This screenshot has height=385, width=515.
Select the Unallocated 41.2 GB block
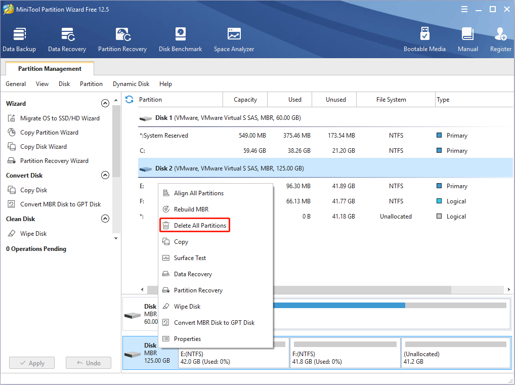[455, 353]
